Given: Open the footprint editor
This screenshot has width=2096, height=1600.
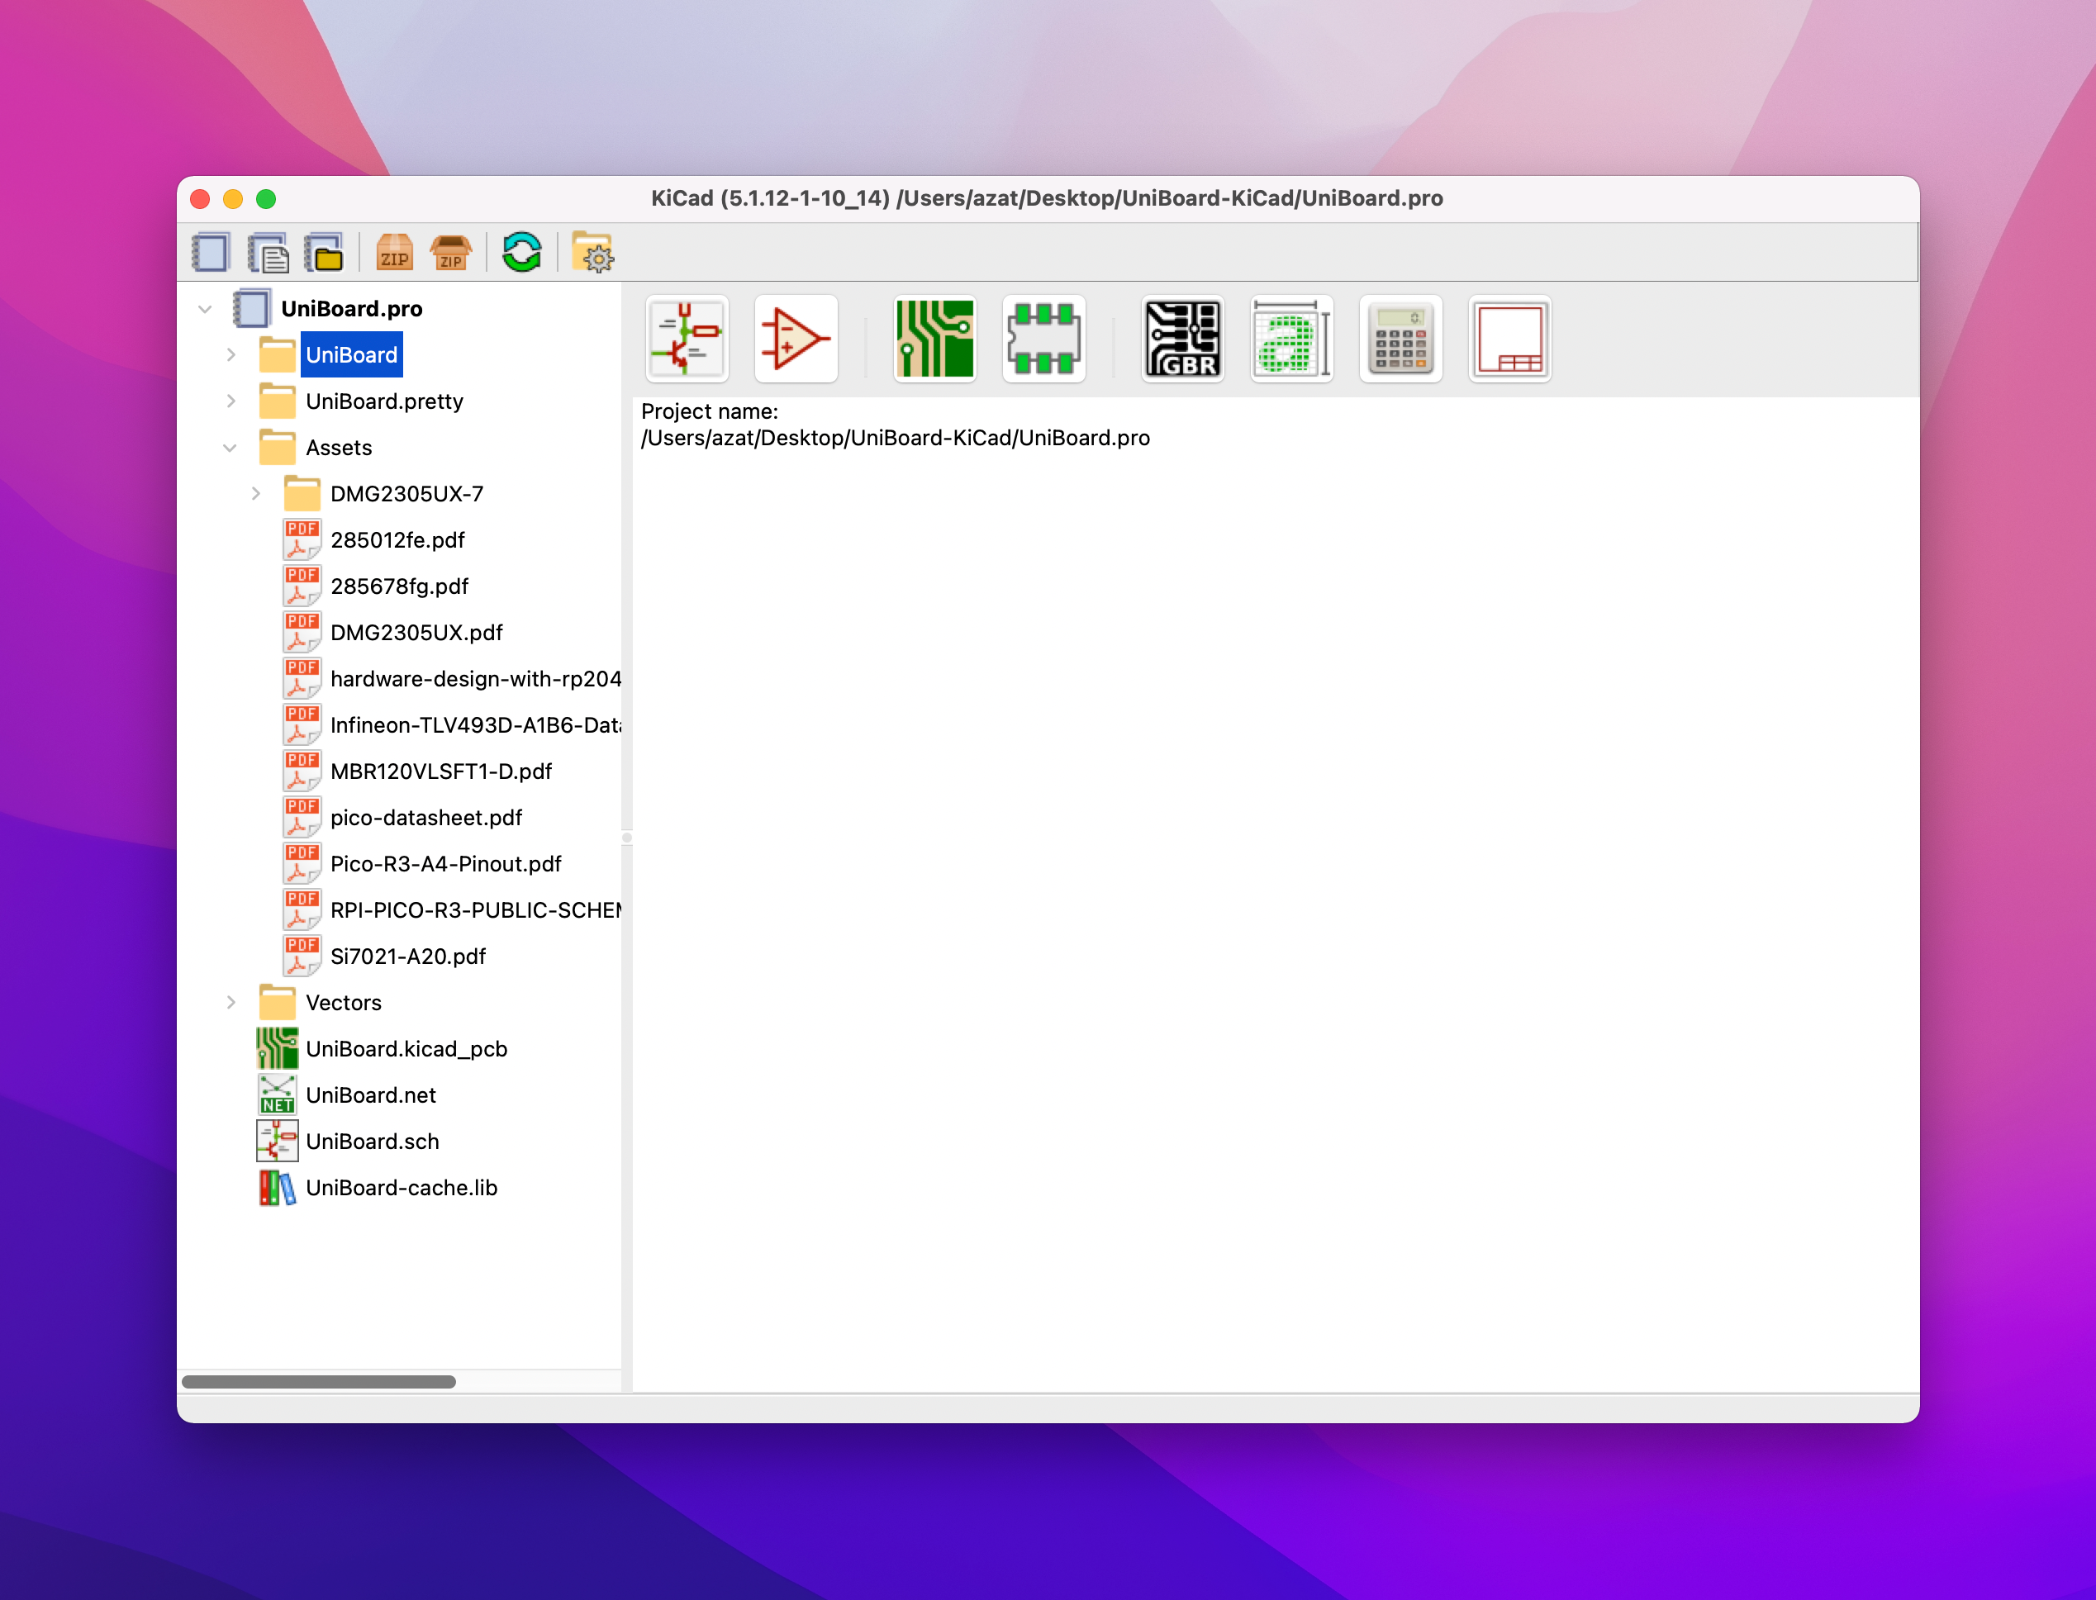Looking at the screenshot, I should point(1043,339).
